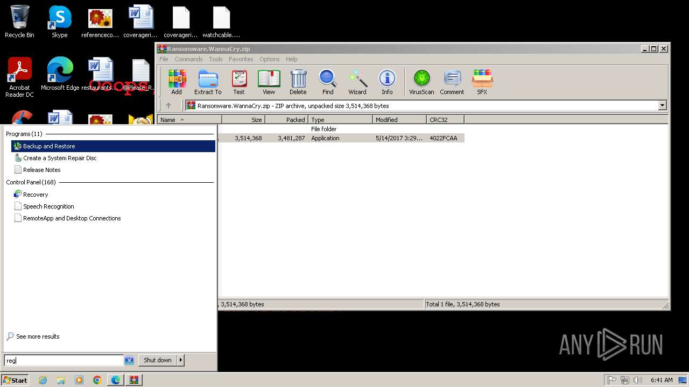The width and height of the screenshot is (689, 387).
Task: Open Internet Explorer from the taskbar
Action: 43,380
